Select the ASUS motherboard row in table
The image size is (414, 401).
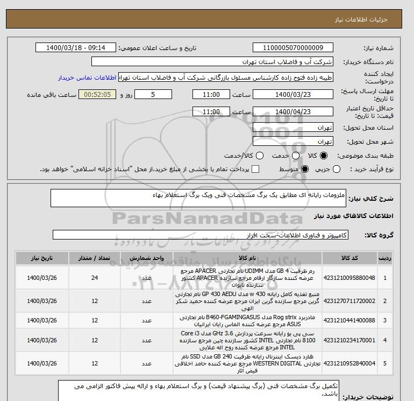[x=204, y=320]
